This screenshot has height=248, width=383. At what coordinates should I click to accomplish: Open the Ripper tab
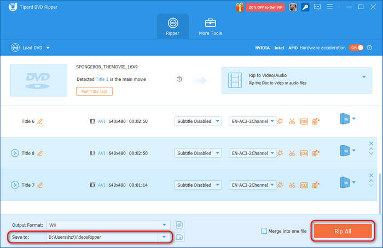[173, 27]
